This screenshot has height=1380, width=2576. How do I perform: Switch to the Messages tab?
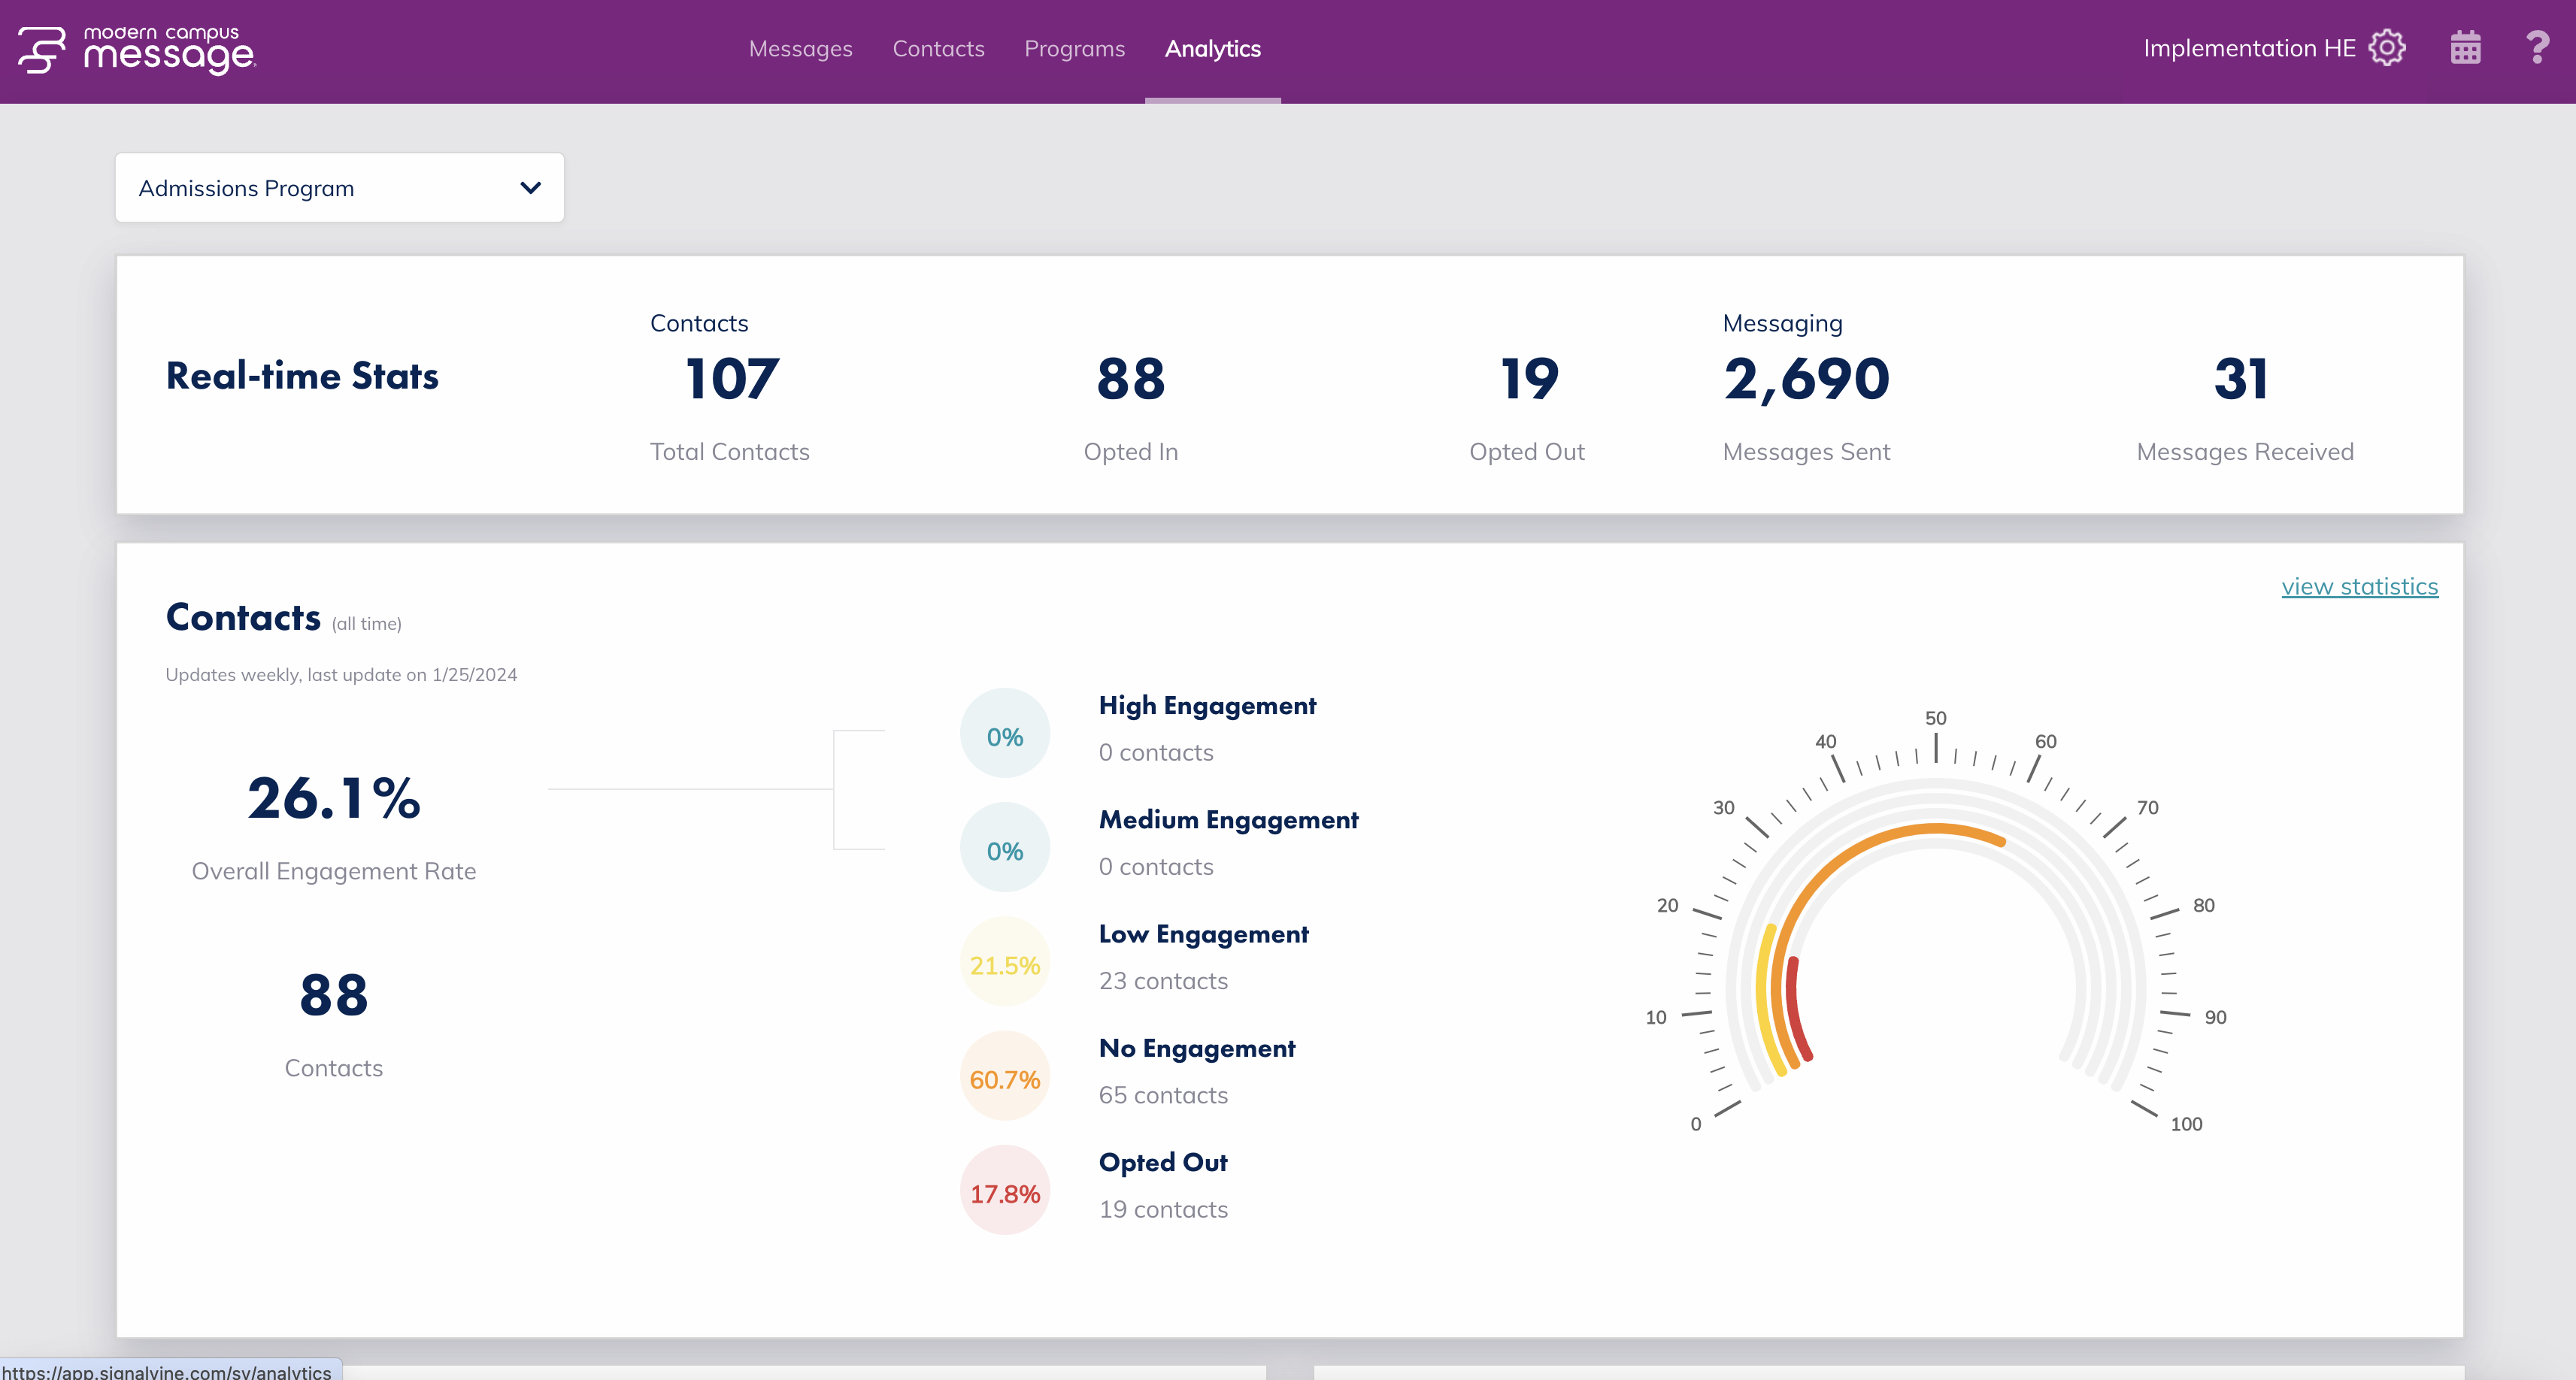click(x=800, y=48)
